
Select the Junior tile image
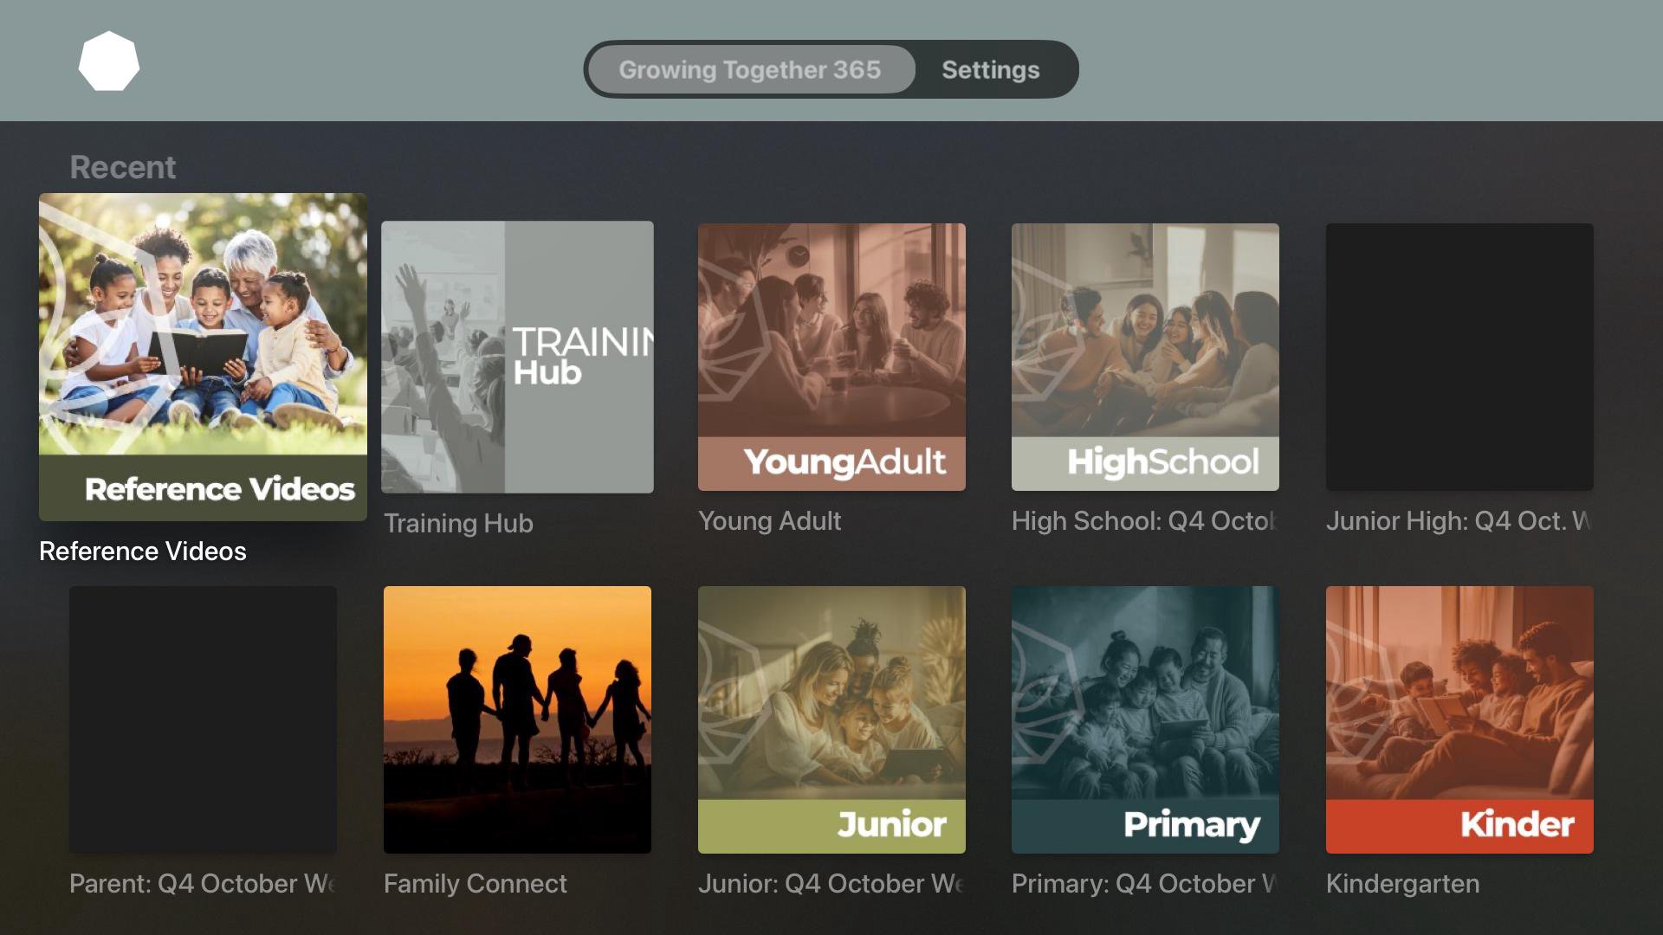tap(831, 719)
